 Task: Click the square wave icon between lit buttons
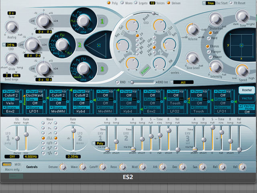pos(49,138)
